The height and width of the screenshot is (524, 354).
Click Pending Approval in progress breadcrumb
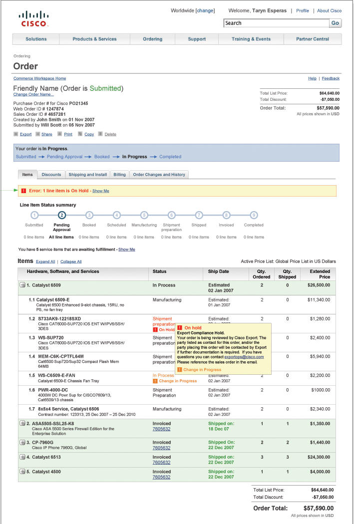pyautogui.click(x=64, y=156)
